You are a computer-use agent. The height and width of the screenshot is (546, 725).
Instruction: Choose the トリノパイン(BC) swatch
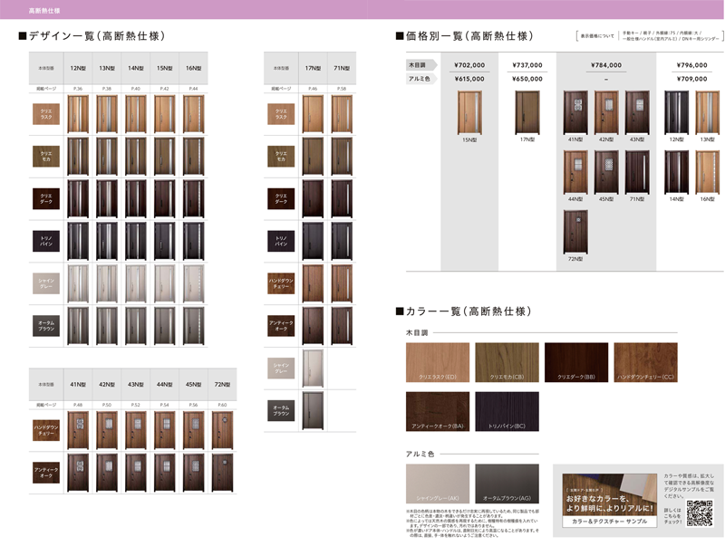(x=507, y=411)
